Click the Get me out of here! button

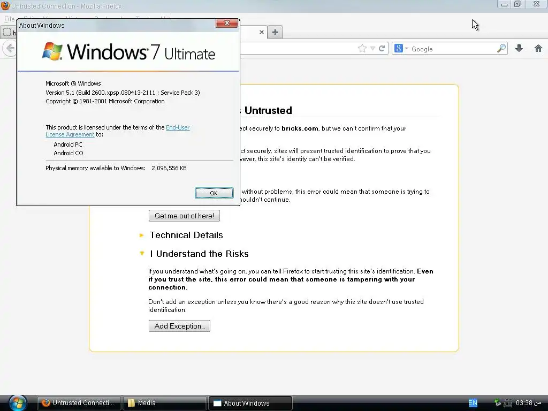[184, 216]
